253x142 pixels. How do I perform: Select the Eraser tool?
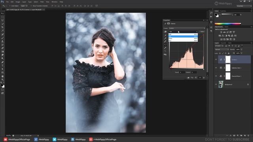(x=2, y=48)
